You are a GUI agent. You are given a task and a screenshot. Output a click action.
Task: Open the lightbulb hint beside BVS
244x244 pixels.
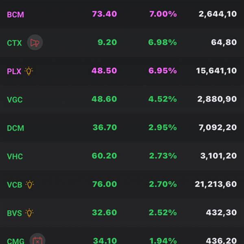(29, 213)
